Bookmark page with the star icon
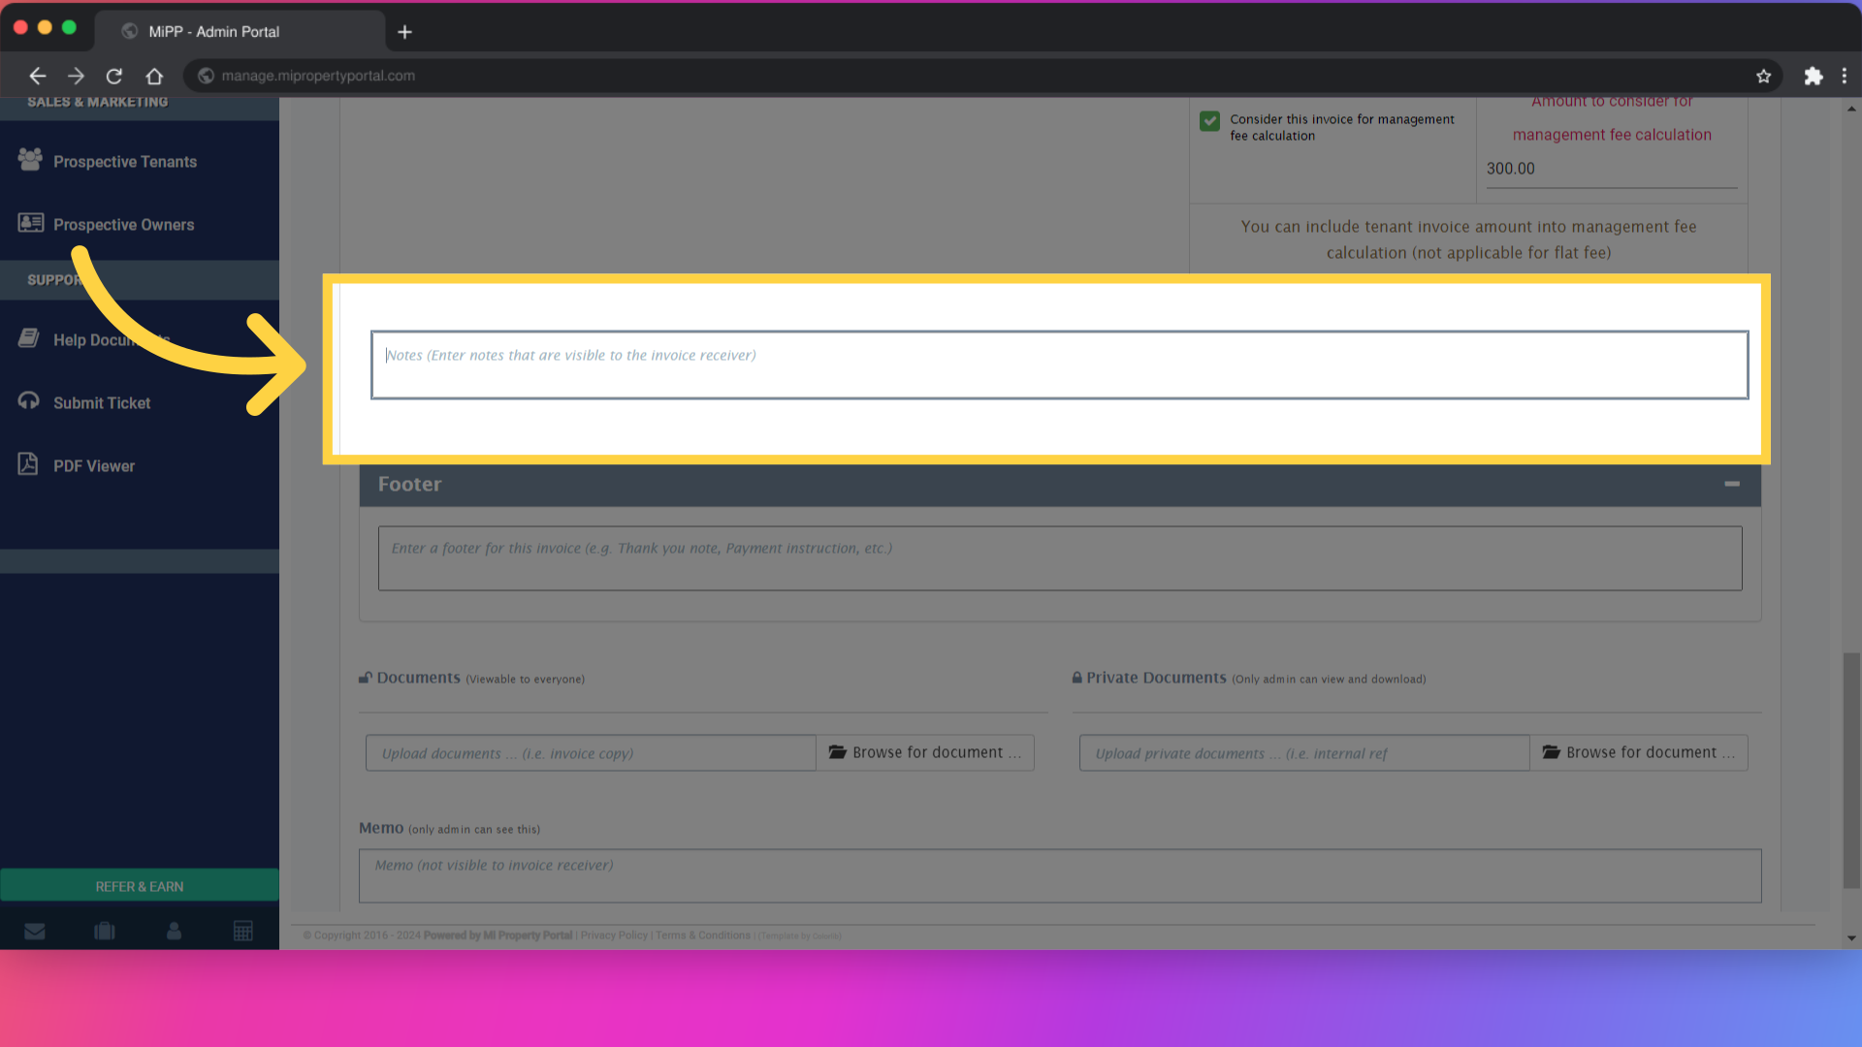This screenshot has height=1047, width=1862. pos(1763,76)
